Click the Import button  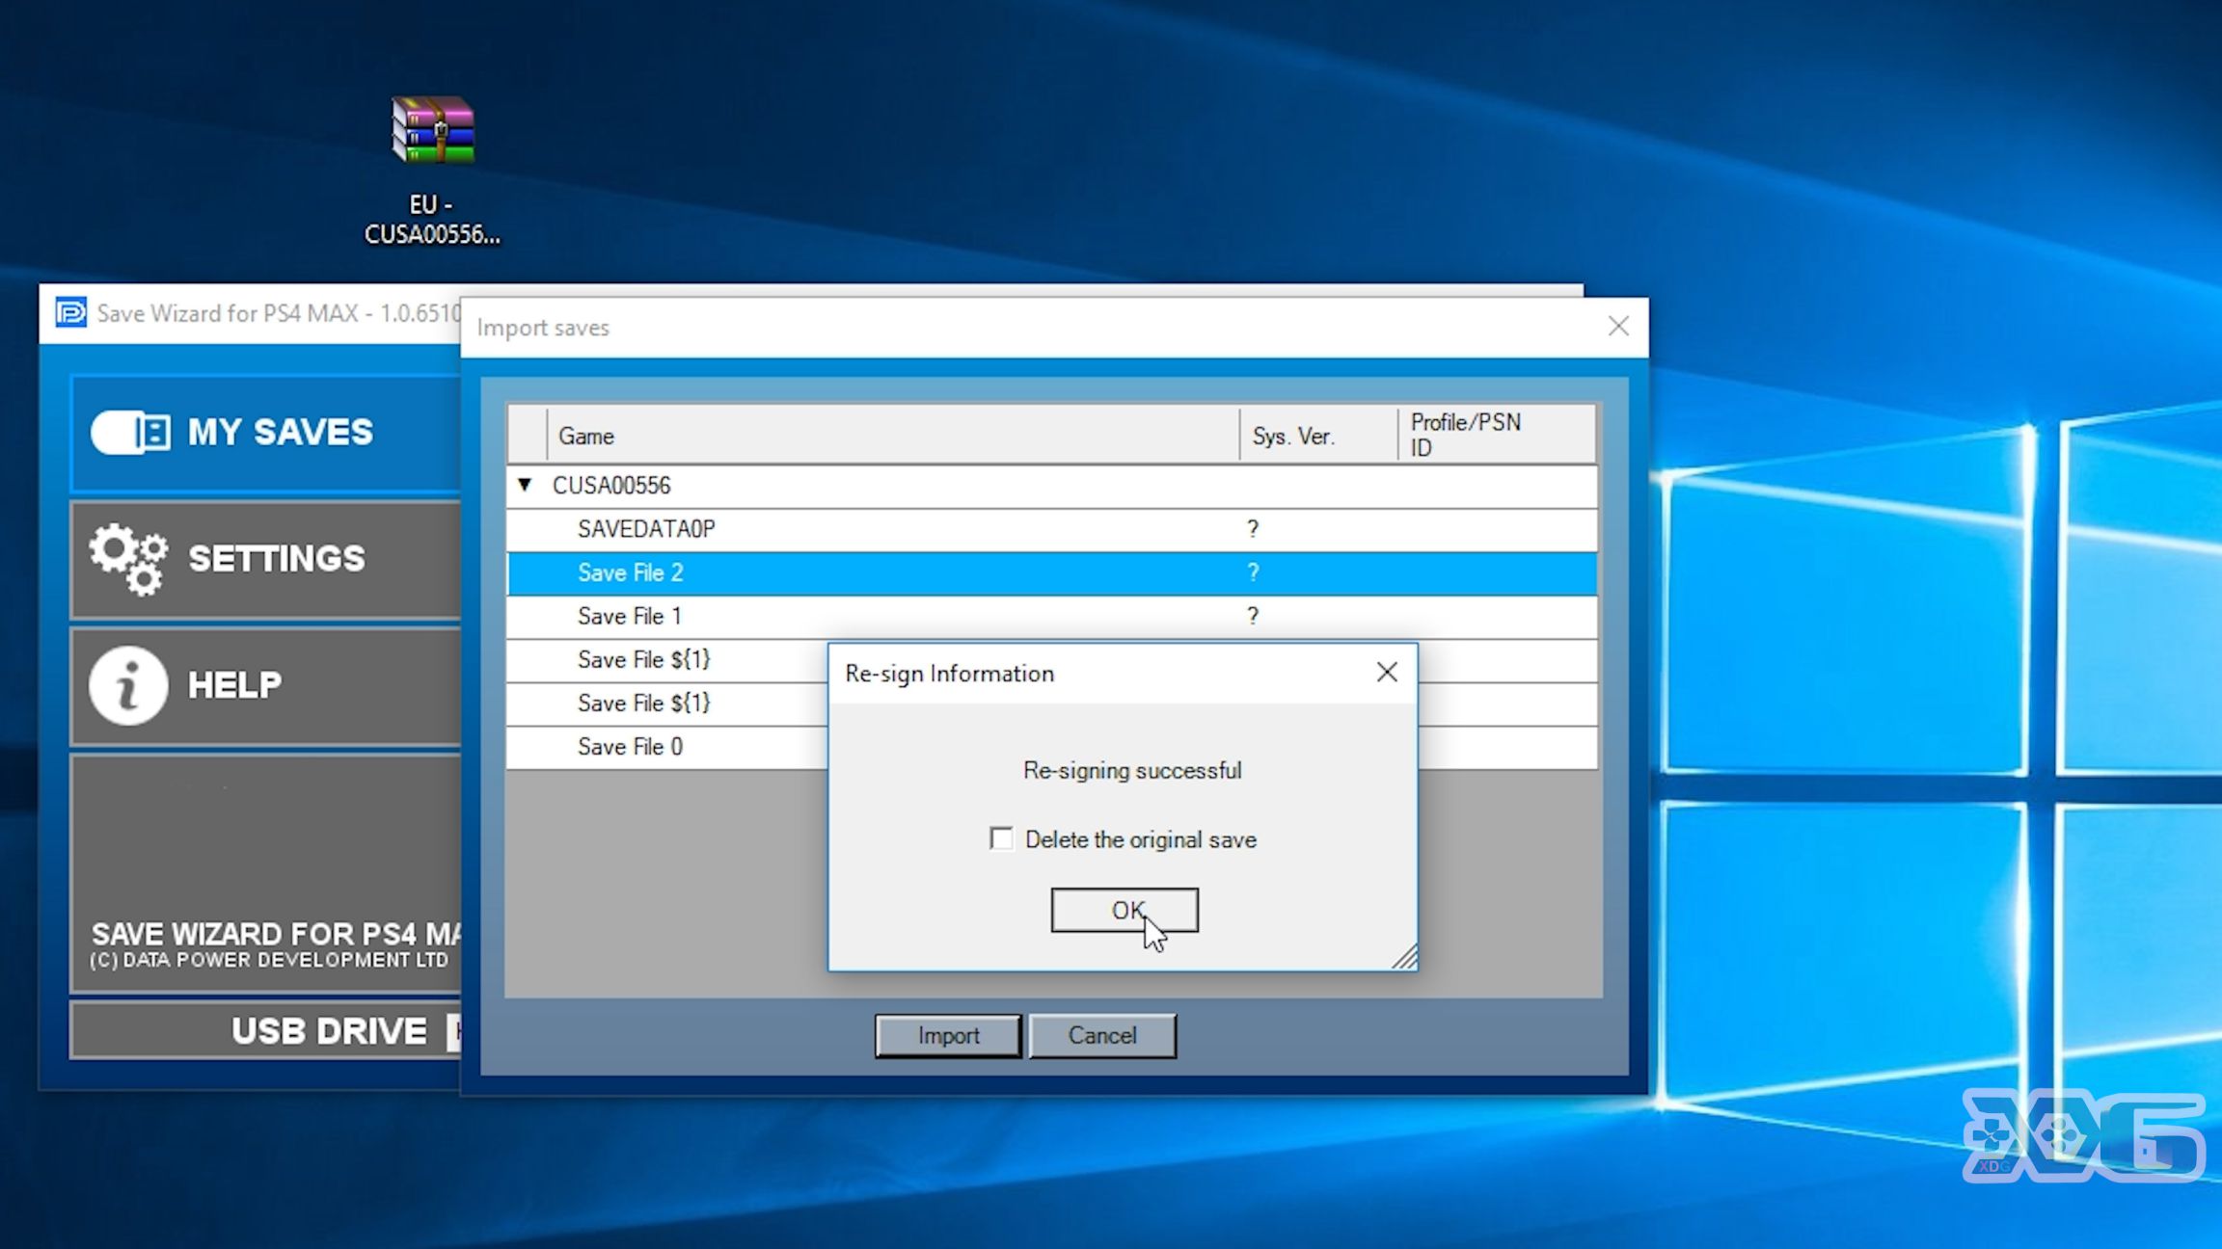[x=948, y=1035]
